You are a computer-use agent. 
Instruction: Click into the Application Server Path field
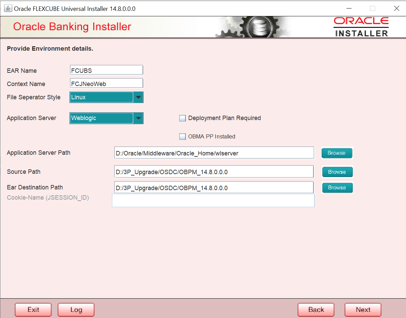(214, 153)
